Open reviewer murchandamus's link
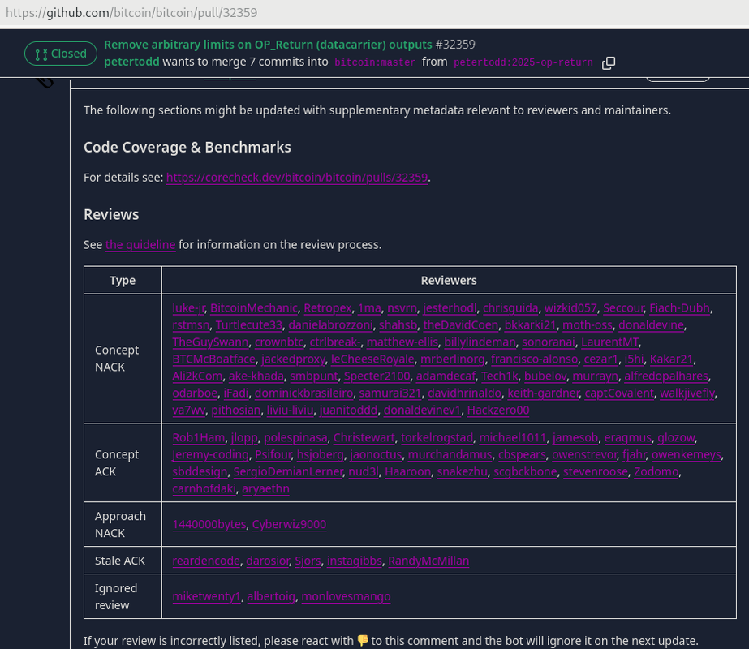This screenshot has width=749, height=649. pyautogui.click(x=450, y=455)
